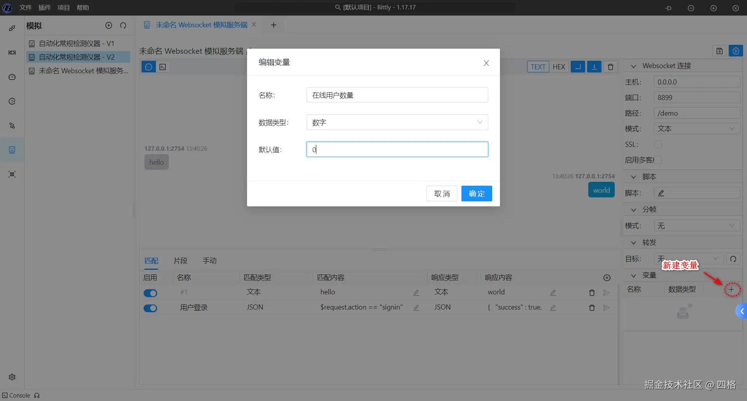Open the 文件 menu
Image resolution: width=747 pixels, height=401 pixels.
[26, 7]
